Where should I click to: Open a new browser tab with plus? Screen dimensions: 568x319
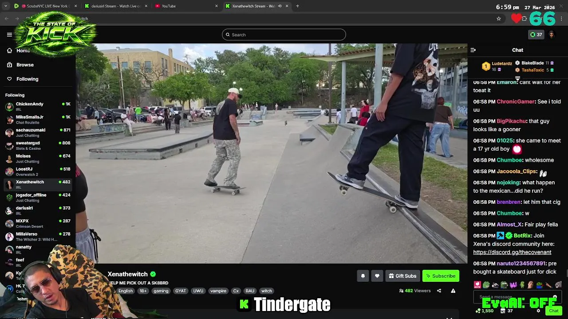(x=297, y=6)
